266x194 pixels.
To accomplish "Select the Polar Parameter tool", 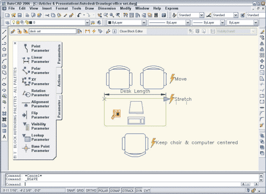I will click(35, 71).
